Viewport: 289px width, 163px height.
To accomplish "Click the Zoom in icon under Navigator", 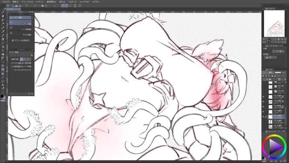I will [x=276, y=39].
